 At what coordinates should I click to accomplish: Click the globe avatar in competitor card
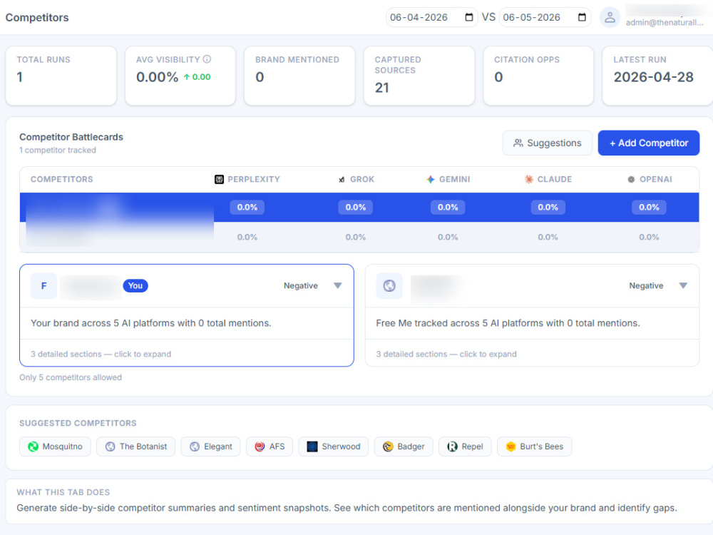(x=389, y=286)
